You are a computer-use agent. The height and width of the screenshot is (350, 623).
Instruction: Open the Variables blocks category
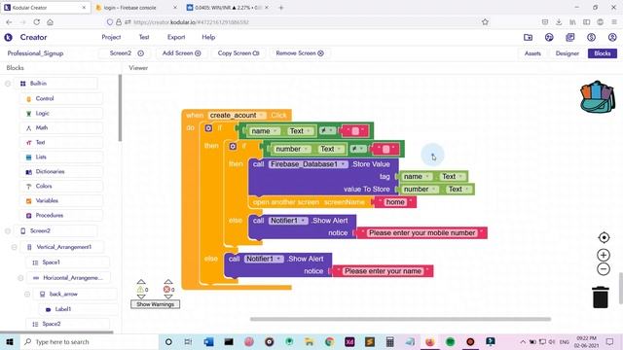tap(47, 201)
